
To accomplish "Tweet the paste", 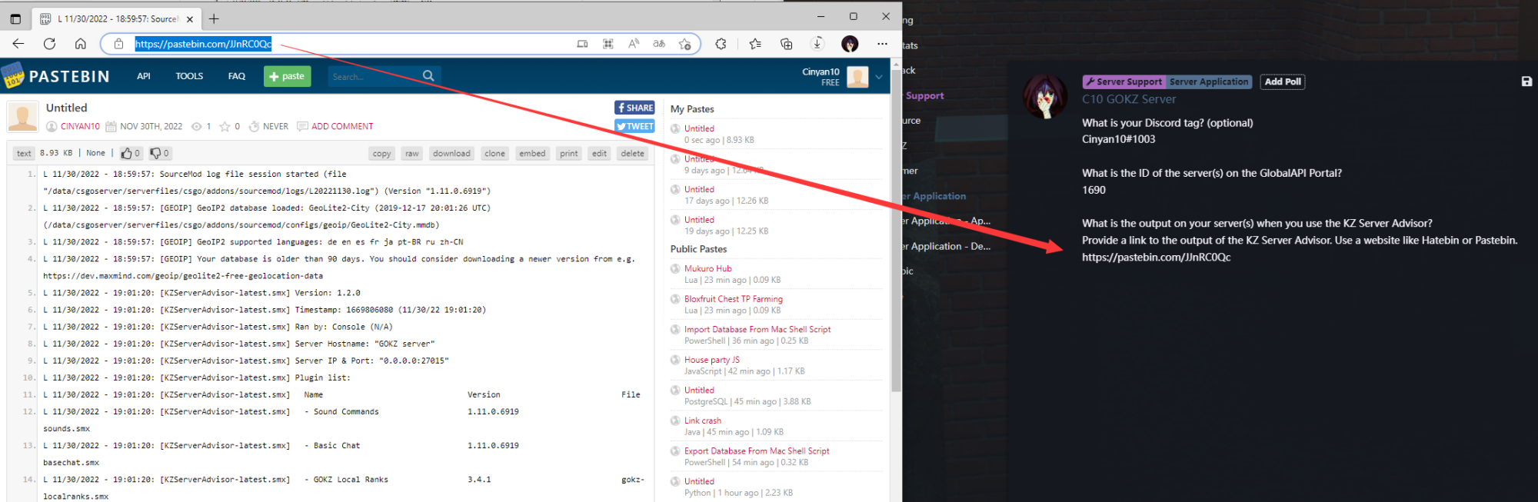I will pyautogui.click(x=634, y=126).
